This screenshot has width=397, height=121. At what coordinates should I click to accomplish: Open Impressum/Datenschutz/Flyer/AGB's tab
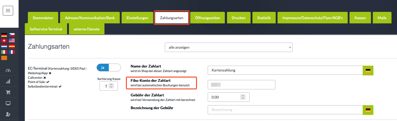[312, 18]
